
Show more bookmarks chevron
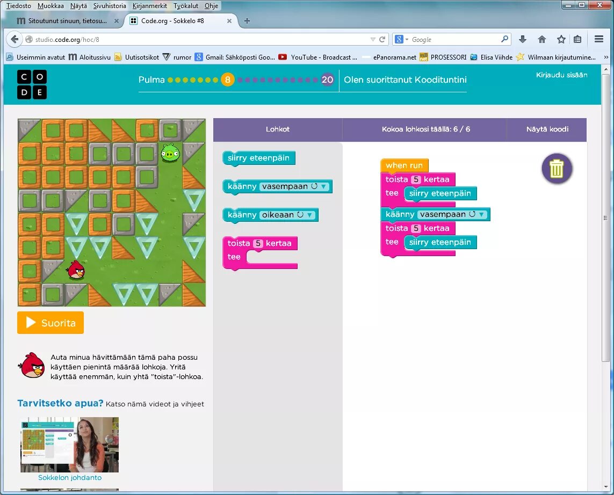[x=606, y=57]
